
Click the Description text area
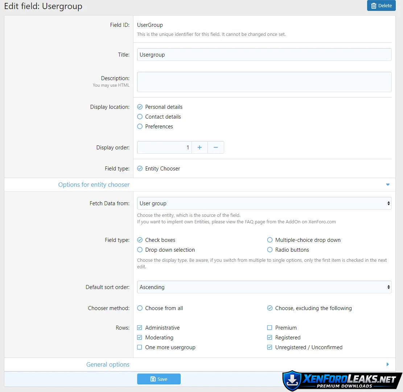pos(264,82)
